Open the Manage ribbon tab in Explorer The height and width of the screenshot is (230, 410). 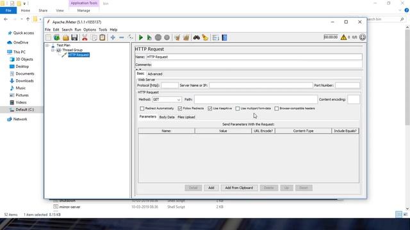(84, 10)
